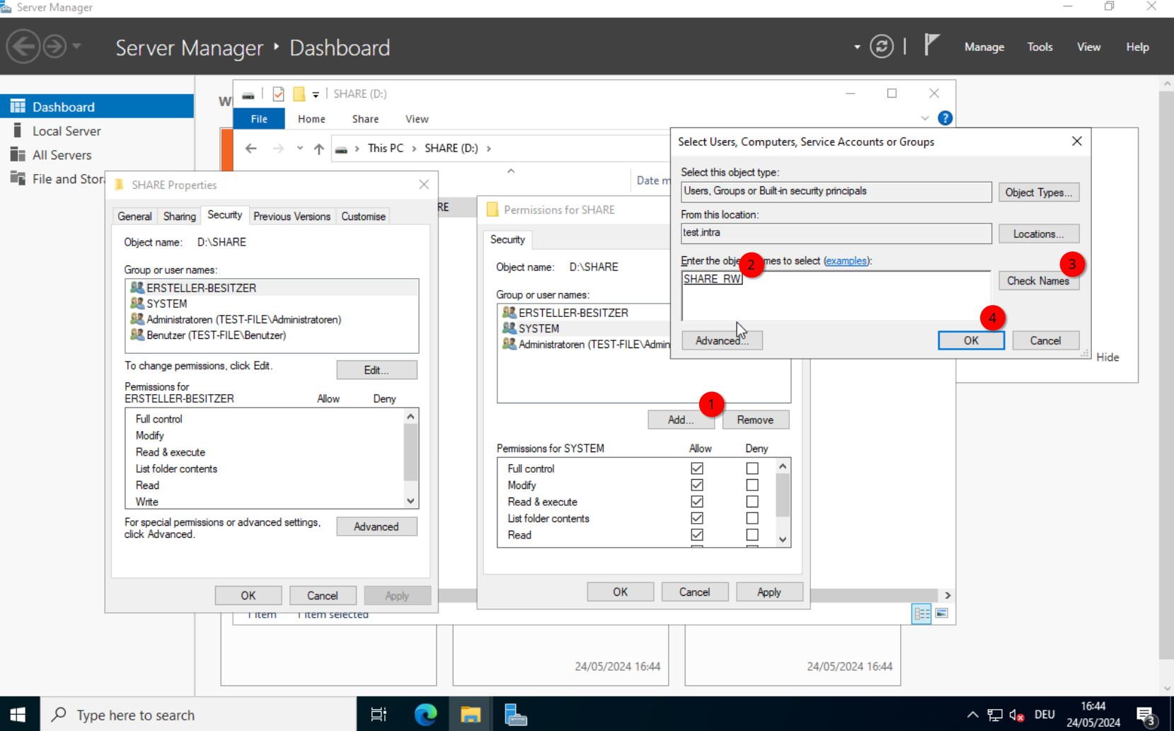Show hidden system tray icons
The height and width of the screenshot is (731, 1174).
click(x=973, y=715)
